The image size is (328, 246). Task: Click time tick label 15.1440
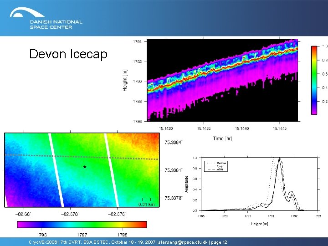click(x=242, y=128)
